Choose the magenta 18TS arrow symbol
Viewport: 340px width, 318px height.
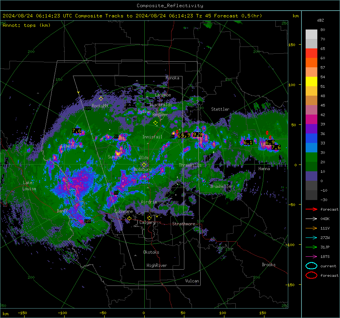tap(311, 257)
